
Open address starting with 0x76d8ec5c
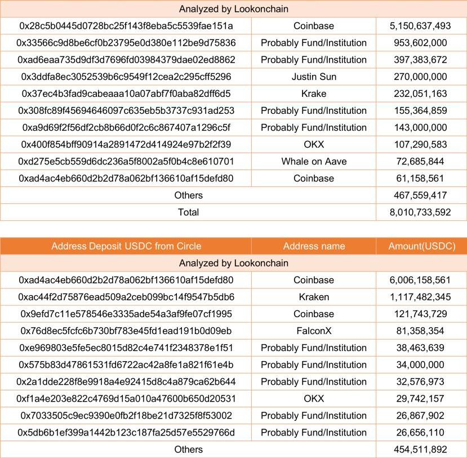pyautogui.click(x=126, y=331)
